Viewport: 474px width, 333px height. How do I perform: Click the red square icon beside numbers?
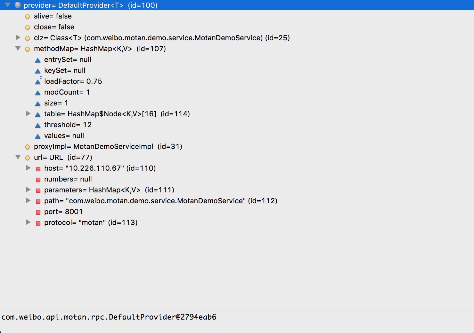point(38,180)
